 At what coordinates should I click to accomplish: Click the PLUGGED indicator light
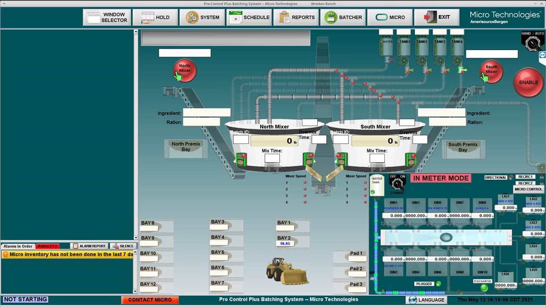click(x=438, y=284)
